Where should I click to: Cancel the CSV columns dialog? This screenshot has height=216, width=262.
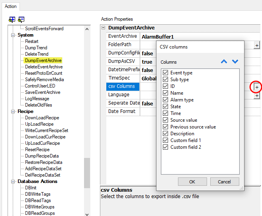click(x=224, y=182)
